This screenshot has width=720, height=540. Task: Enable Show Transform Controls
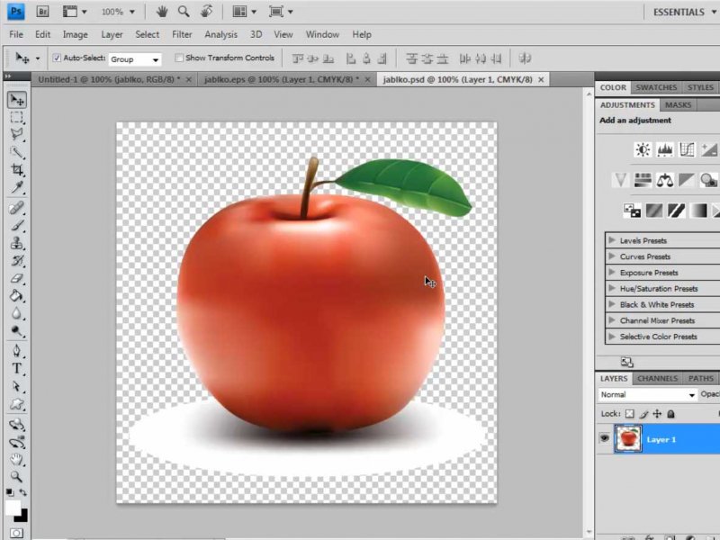tap(179, 58)
